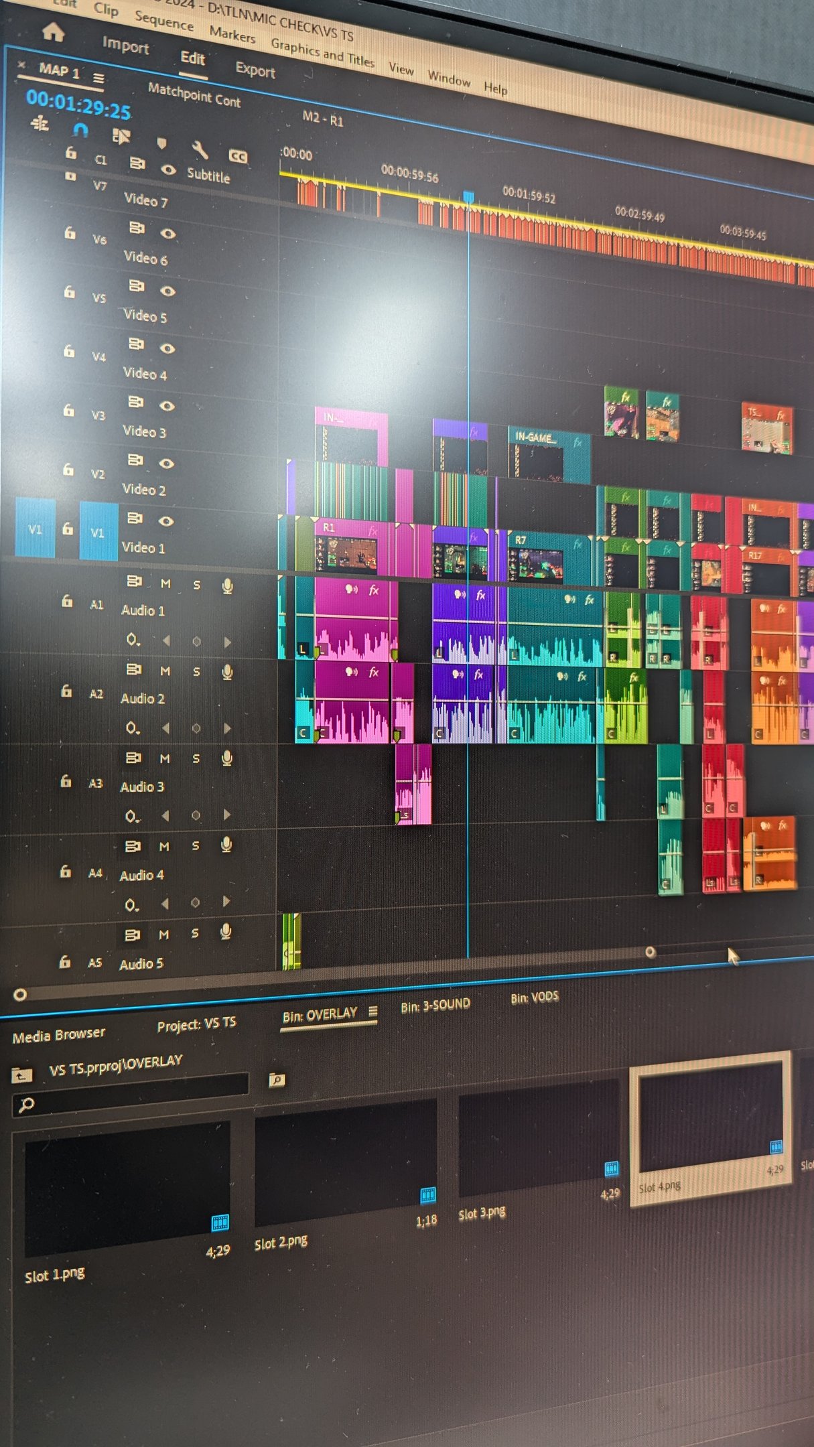
Task: Open Graphics and Titles menu
Action: [322, 52]
